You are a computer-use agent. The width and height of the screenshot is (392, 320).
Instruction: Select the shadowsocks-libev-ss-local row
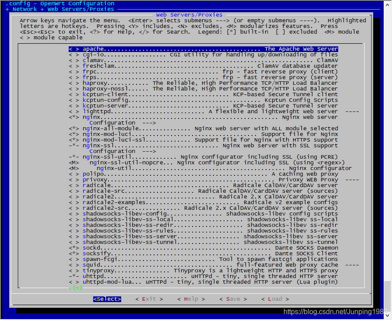click(x=203, y=219)
